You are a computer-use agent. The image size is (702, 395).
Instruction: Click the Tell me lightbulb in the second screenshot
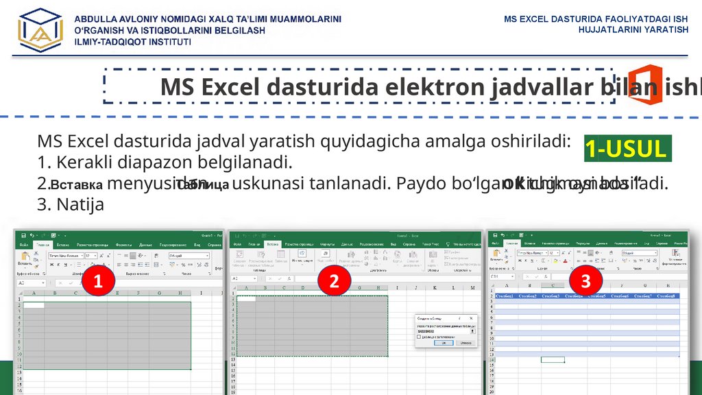pos(448,244)
